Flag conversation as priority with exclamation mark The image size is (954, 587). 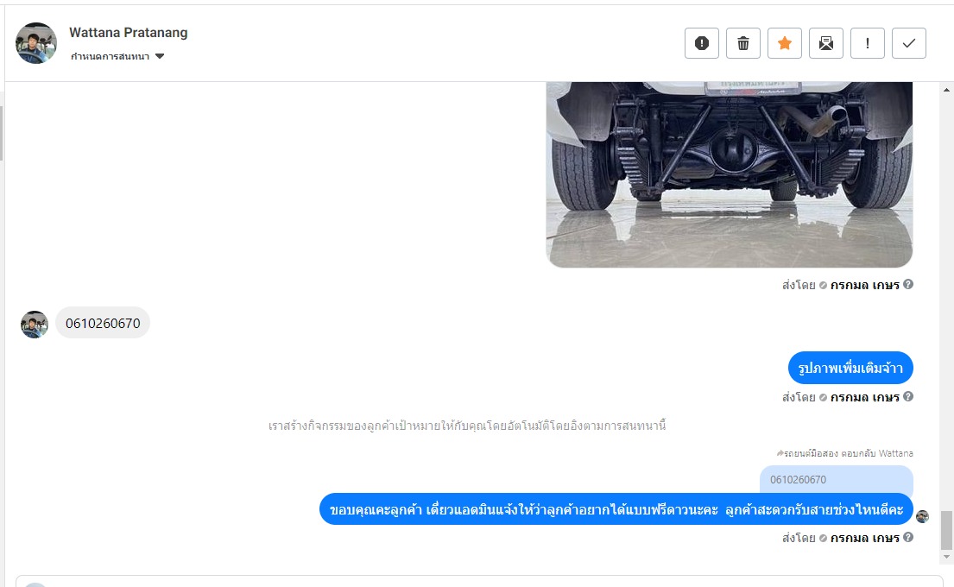[867, 43]
